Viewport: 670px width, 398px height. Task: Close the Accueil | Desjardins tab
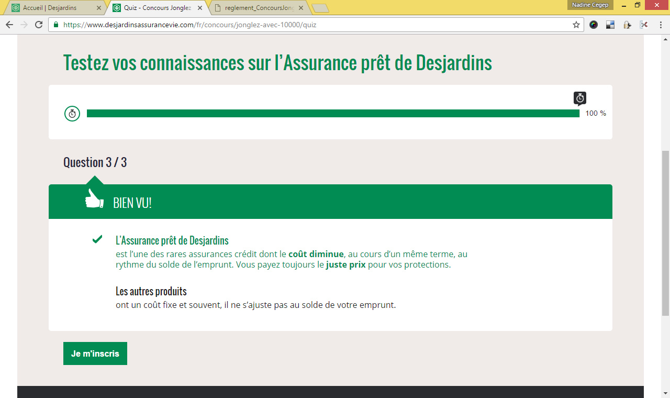click(99, 8)
